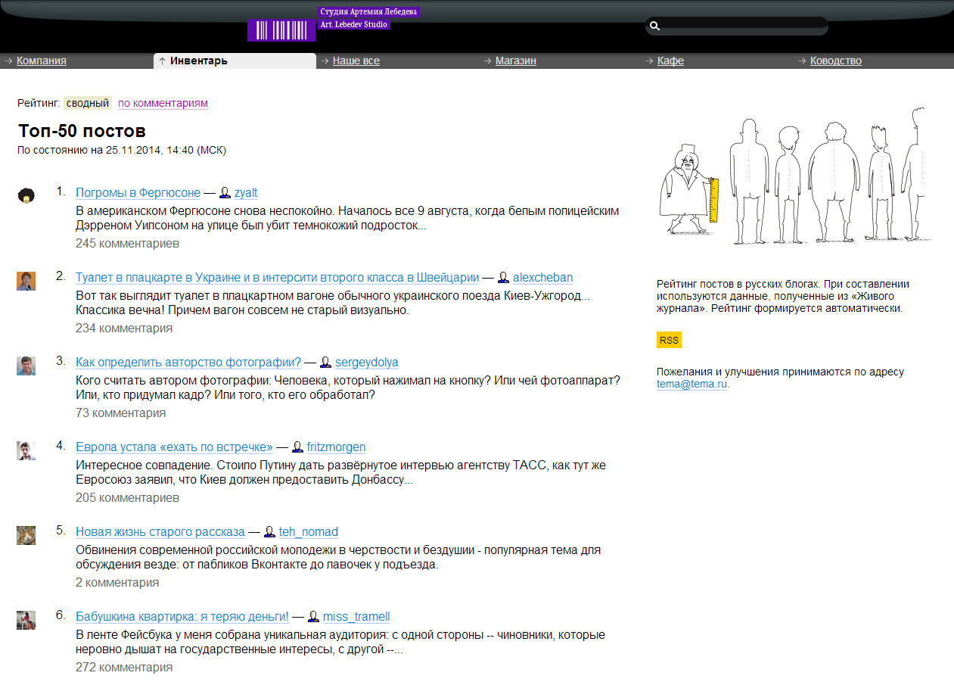
Task: Click the 73 комментария count
Action: click(x=121, y=413)
